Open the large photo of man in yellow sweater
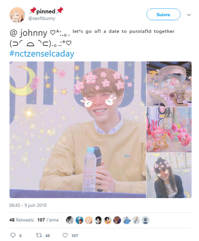This screenshot has height=241, width=199. (78, 130)
